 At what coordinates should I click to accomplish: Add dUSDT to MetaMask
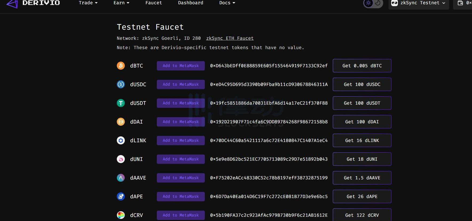tap(181, 103)
